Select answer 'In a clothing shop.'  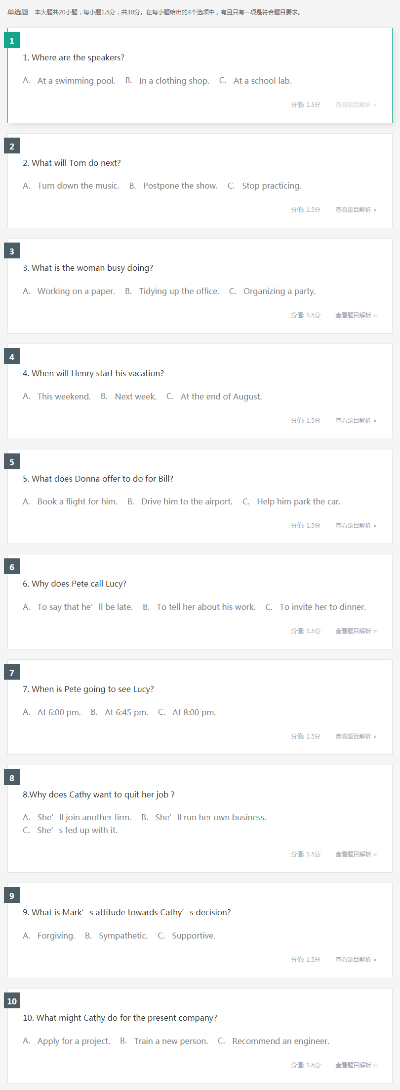click(174, 81)
